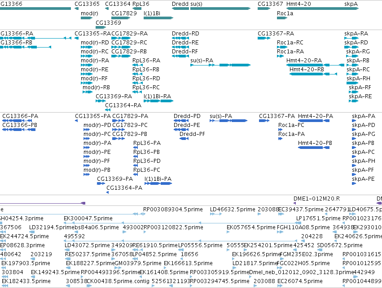382x288 pixels.
Task: Select protein label CG17829-PA
Action: coord(130,116)
